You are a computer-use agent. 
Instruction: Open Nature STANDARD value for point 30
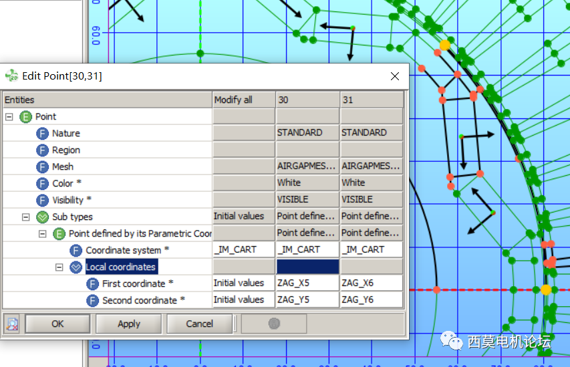point(307,132)
